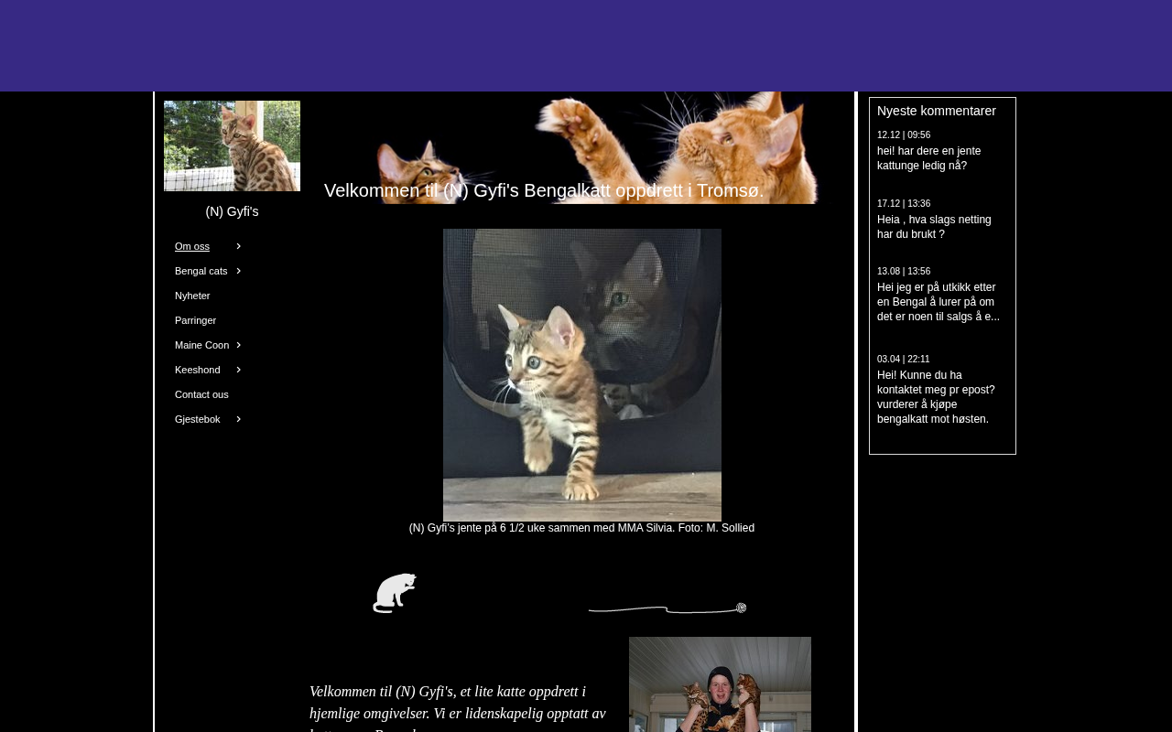Click the comment timestamp 13.08 | 13:56
1172x732 pixels.
coord(904,272)
